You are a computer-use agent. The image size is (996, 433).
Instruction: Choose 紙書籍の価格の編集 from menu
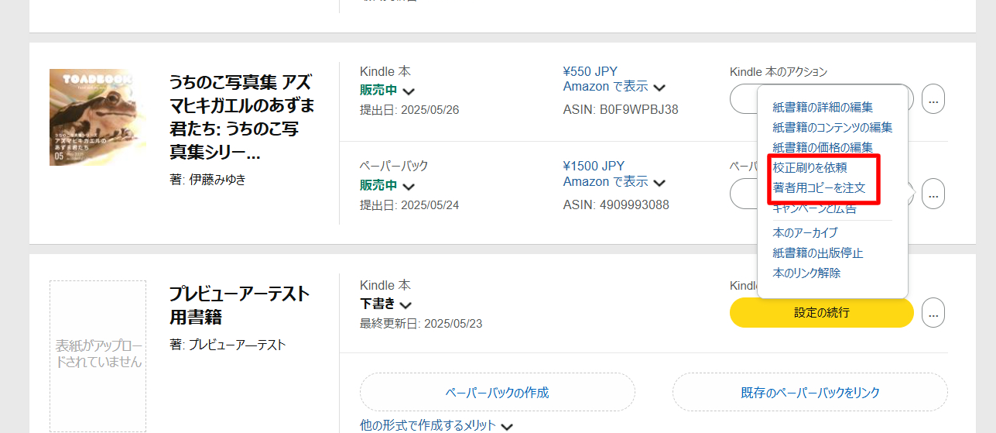click(x=823, y=147)
